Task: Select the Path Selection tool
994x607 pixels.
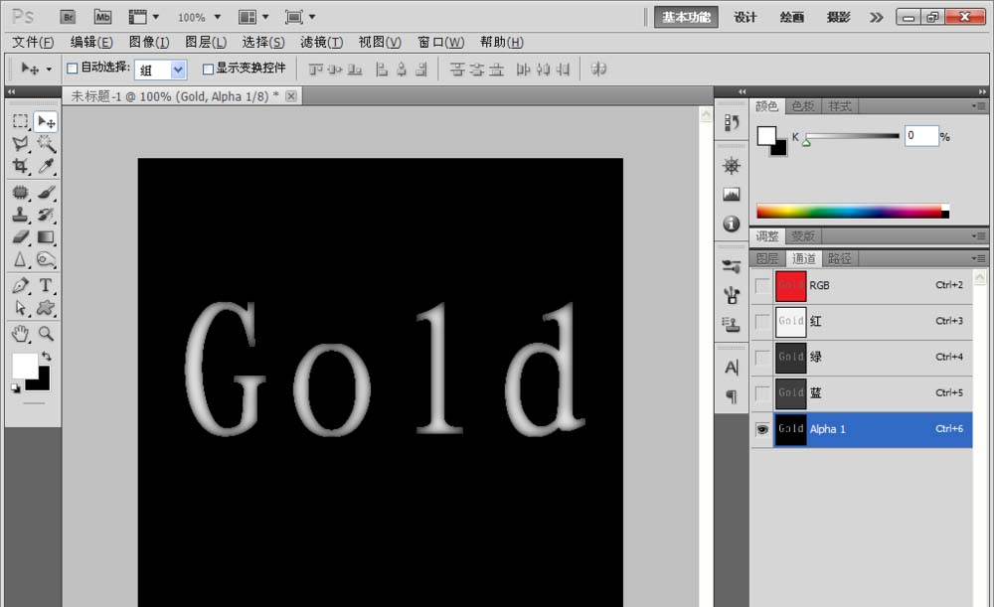Action: point(21,308)
